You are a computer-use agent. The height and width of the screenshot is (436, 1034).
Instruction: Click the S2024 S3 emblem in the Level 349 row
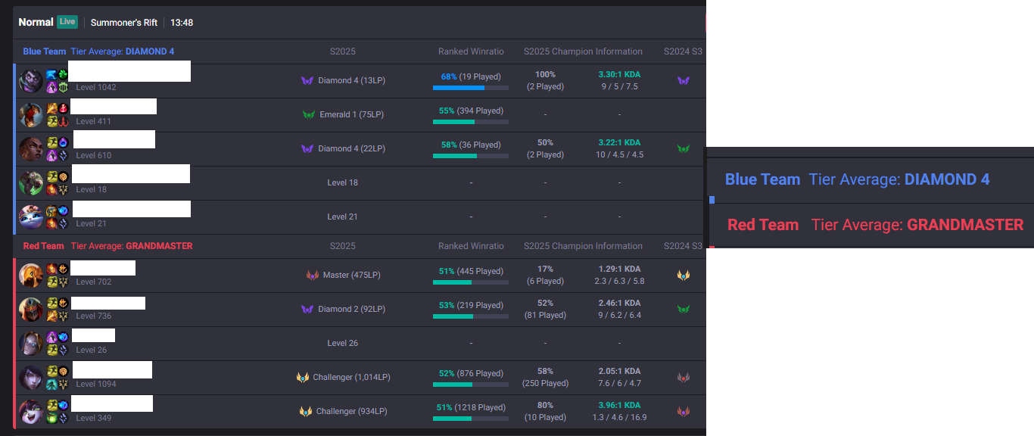point(684,412)
